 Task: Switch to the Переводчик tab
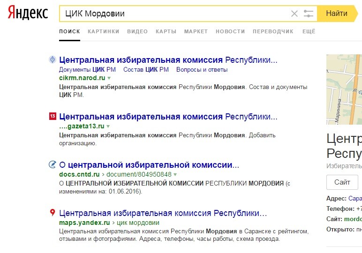click(x=273, y=31)
